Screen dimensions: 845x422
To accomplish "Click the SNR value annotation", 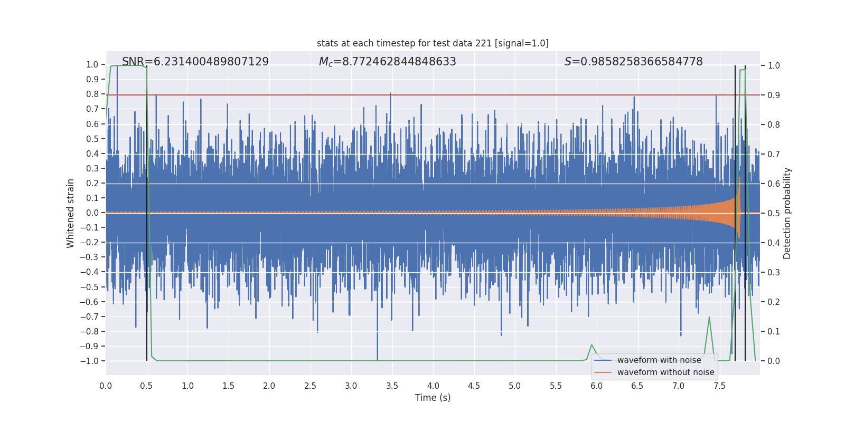I will tap(195, 62).
